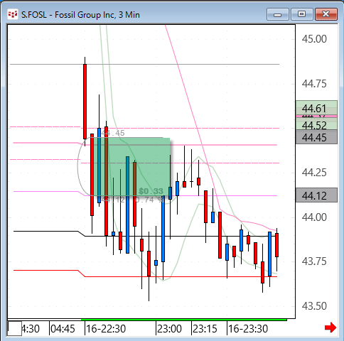Click the 23:00 time axis label
Screen dimensions: 344x341
tap(169, 329)
